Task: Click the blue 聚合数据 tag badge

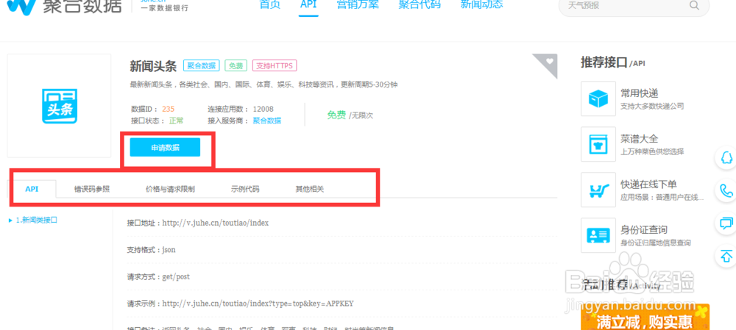Action: (x=202, y=65)
